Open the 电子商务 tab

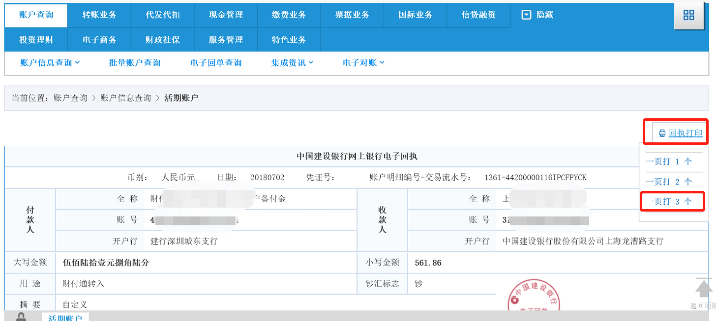99,40
